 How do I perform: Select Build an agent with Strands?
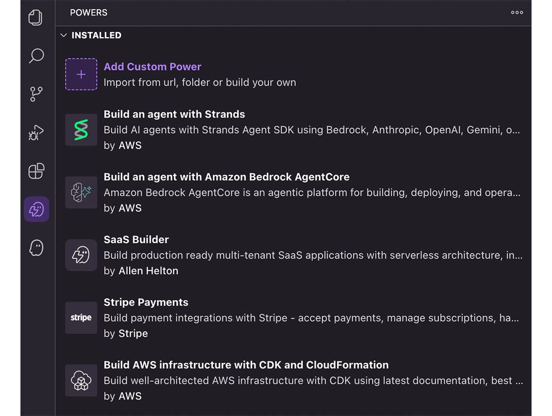174,114
